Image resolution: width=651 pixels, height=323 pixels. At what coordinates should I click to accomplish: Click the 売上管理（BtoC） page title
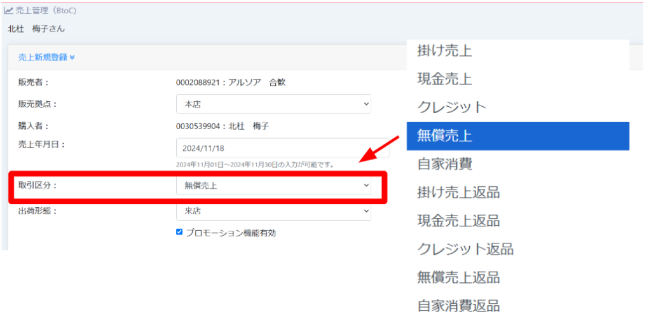pyautogui.click(x=46, y=11)
